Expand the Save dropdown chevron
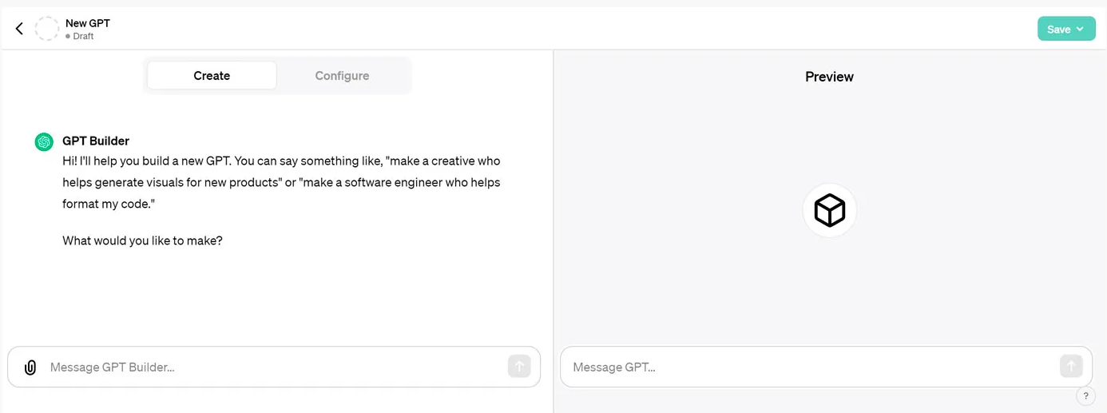This screenshot has height=413, width=1107. click(x=1080, y=29)
